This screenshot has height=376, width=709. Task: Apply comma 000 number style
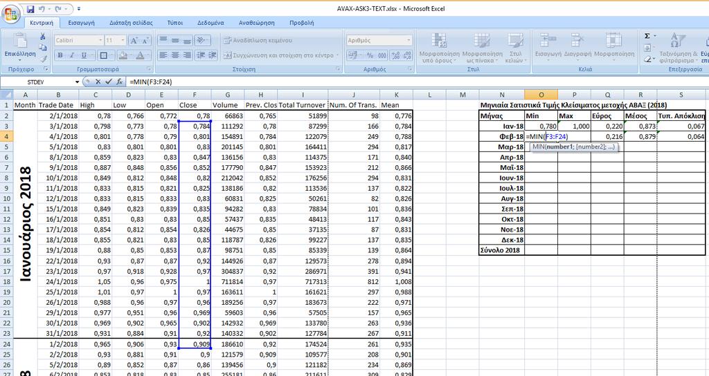(382, 55)
